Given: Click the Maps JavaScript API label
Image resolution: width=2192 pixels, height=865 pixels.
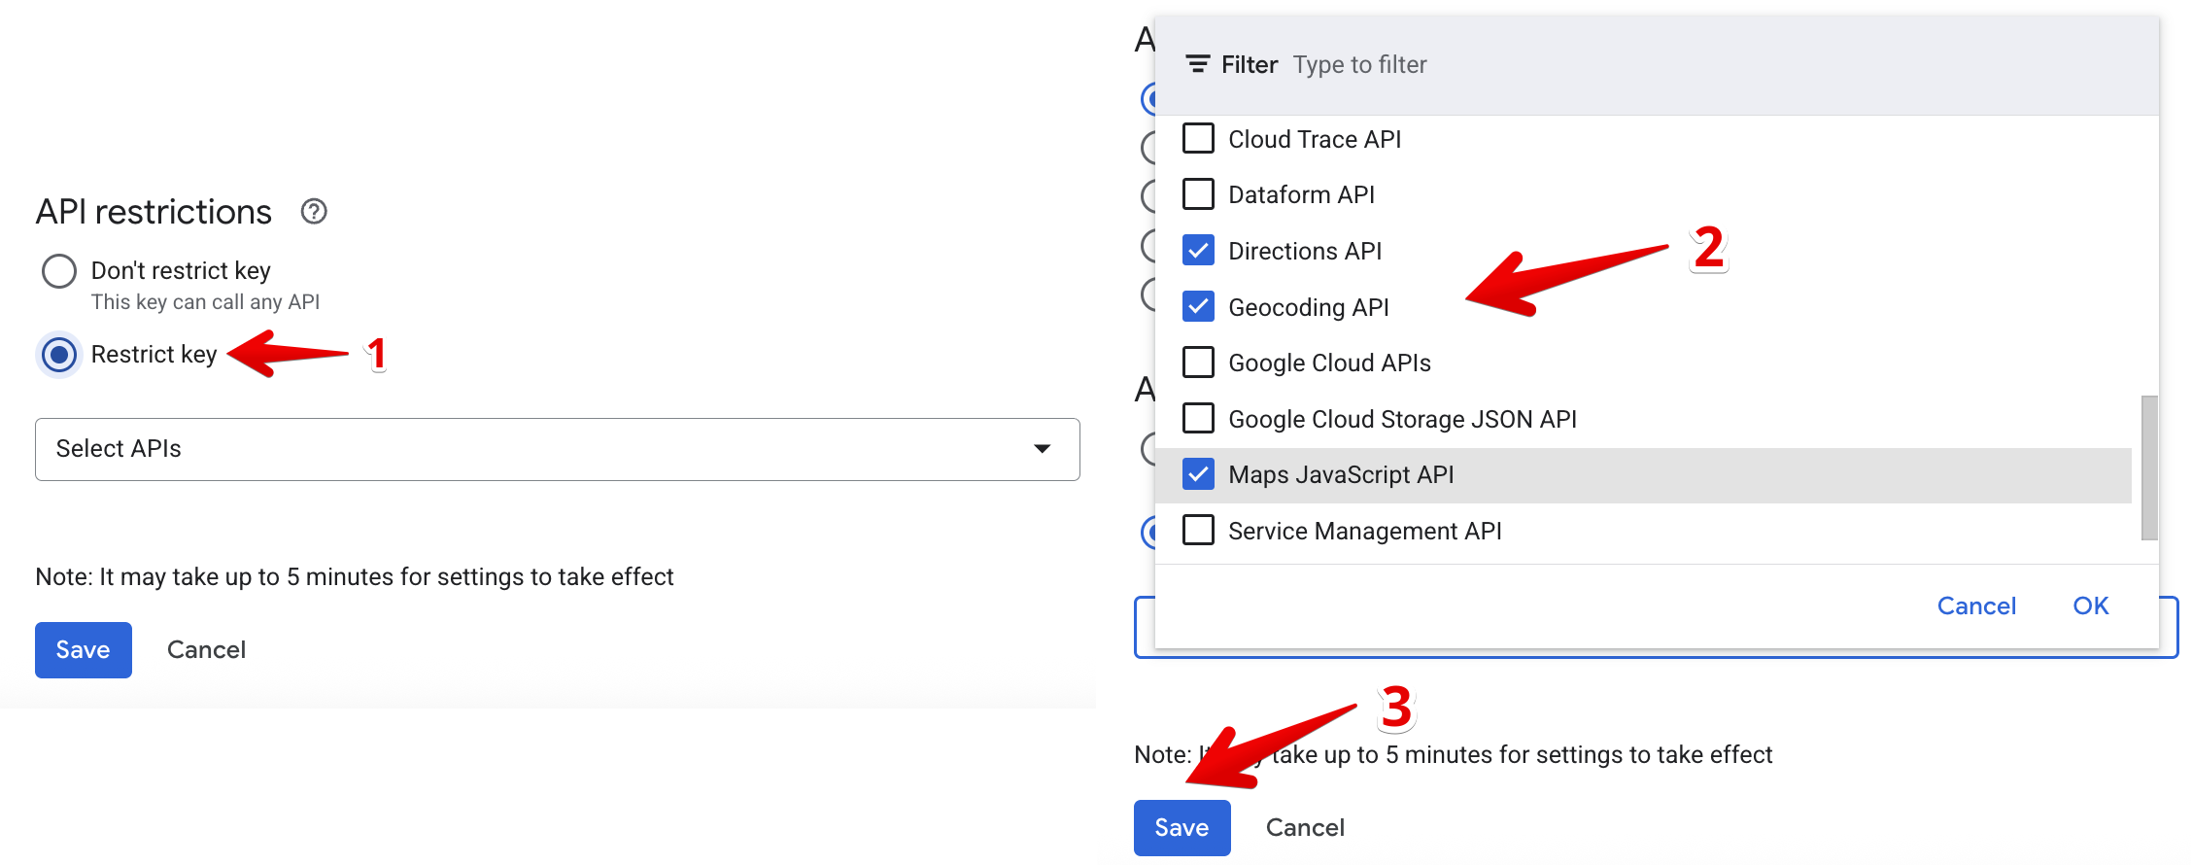Looking at the screenshot, I should point(1341,475).
